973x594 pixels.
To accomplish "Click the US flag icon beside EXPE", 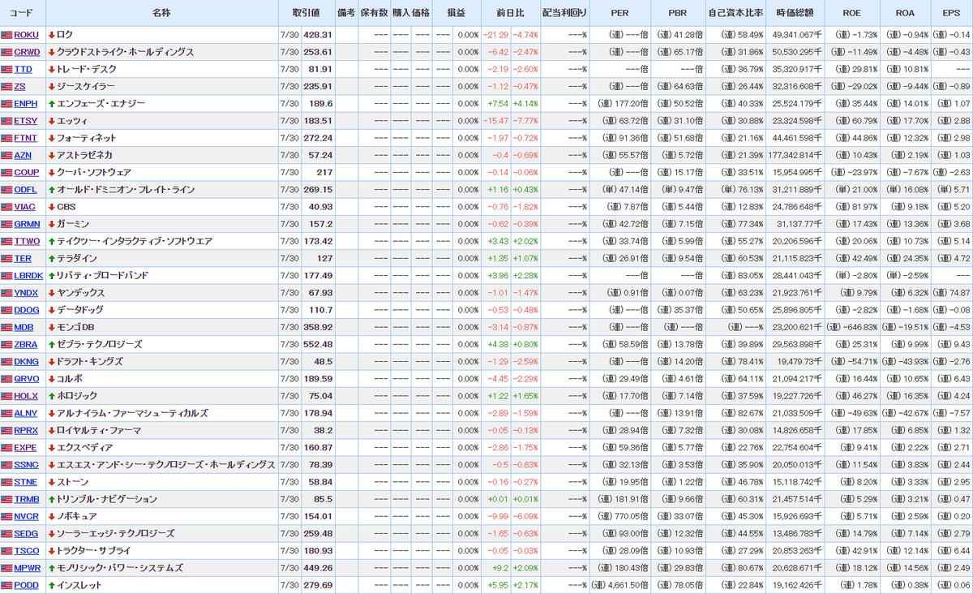I will 6,448.
